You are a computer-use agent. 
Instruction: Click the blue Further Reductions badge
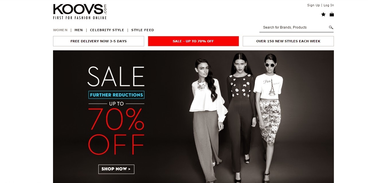coord(116,95)
